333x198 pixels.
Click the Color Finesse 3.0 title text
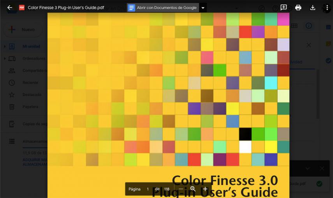225,180
